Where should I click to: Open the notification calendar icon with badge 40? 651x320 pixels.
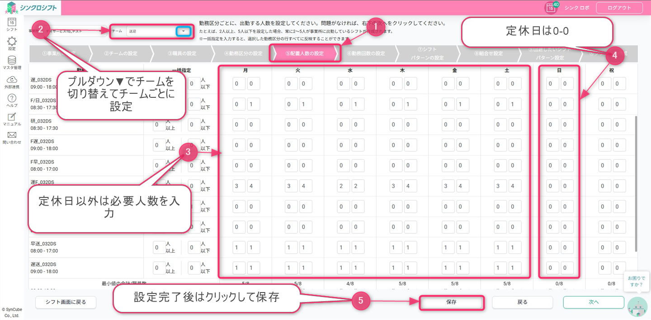coord(551,8)
